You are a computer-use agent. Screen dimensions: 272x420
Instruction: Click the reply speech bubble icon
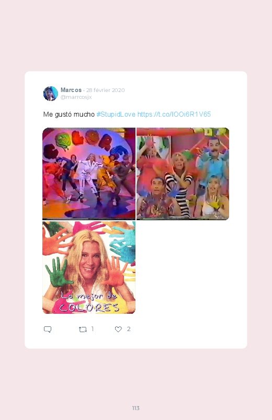click(x=48, y=329)
